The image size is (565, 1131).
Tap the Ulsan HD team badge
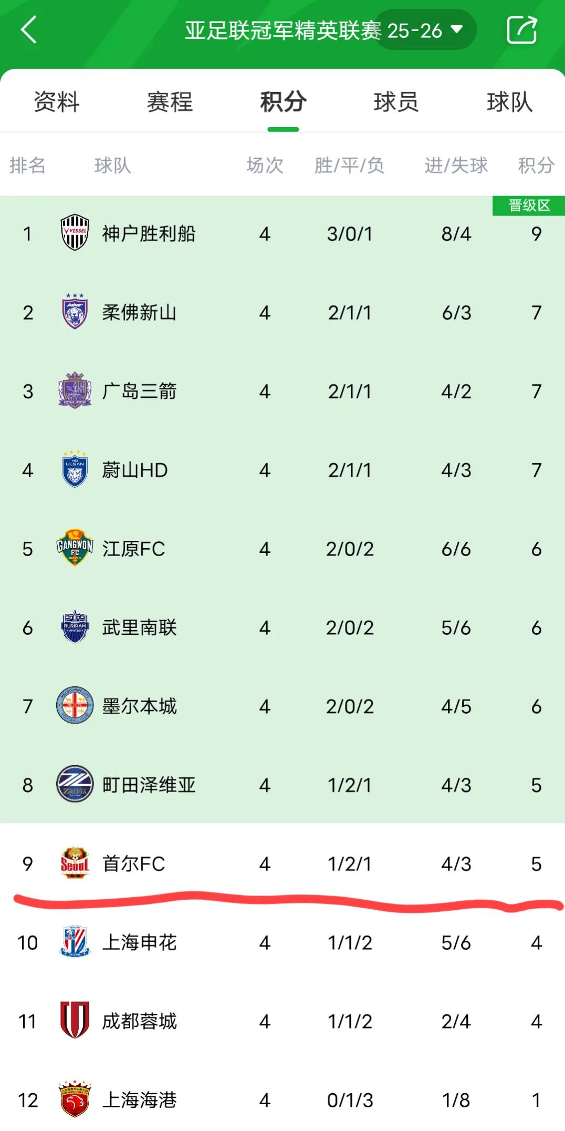click(75, 469)
